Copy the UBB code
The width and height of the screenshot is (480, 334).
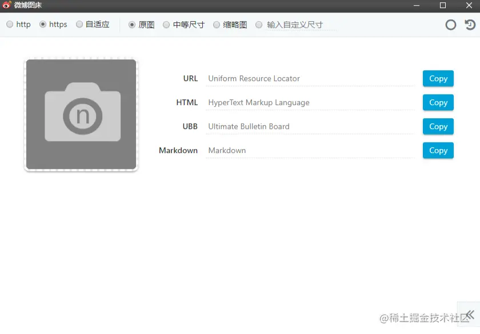(438, 126)
